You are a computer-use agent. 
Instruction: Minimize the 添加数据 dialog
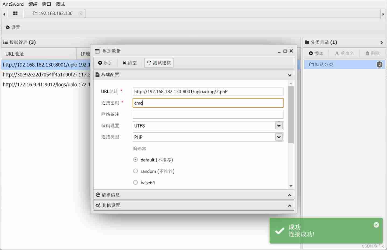click(x=279, y=51)
